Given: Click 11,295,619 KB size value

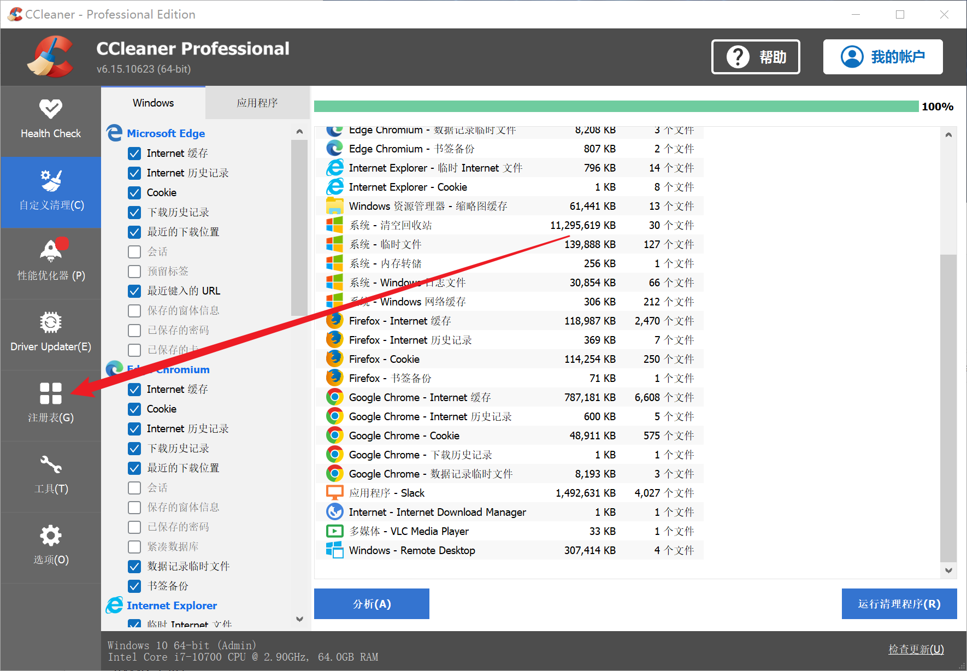Looking at the screenshot, I should 583,225.
